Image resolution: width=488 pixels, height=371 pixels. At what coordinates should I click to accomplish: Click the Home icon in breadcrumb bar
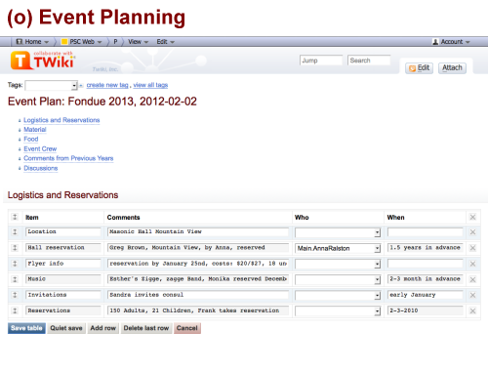click(20, 42)
